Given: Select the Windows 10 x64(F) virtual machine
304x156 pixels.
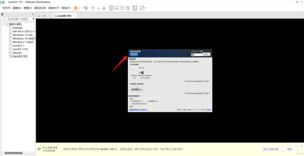Looking at the screenshot, I should (24, 39).
